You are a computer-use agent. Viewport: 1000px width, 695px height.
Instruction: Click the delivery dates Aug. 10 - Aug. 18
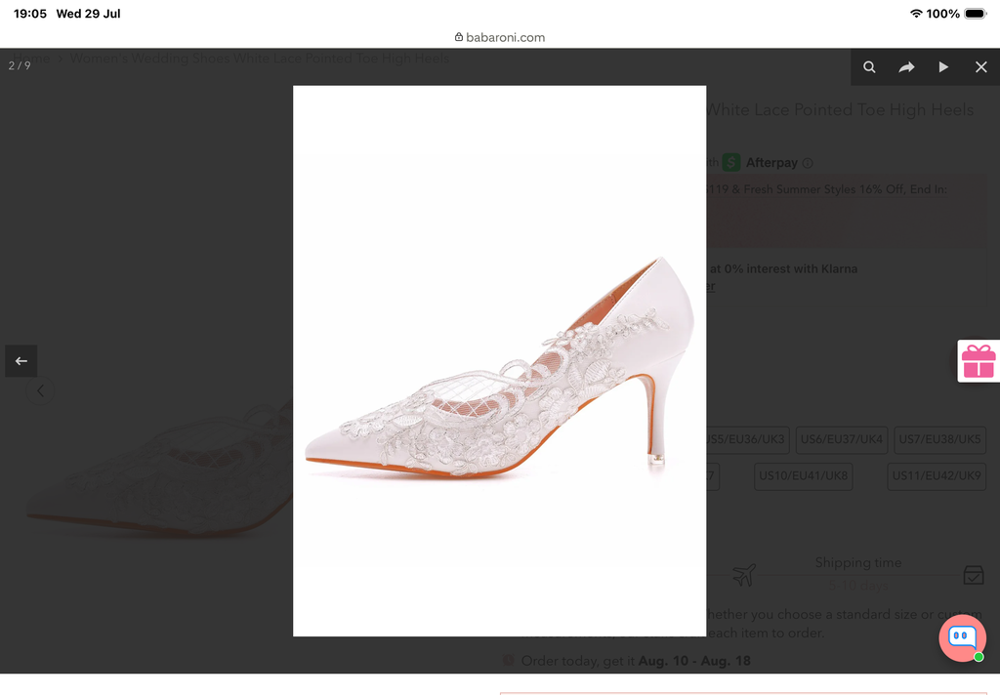(694, 661)
